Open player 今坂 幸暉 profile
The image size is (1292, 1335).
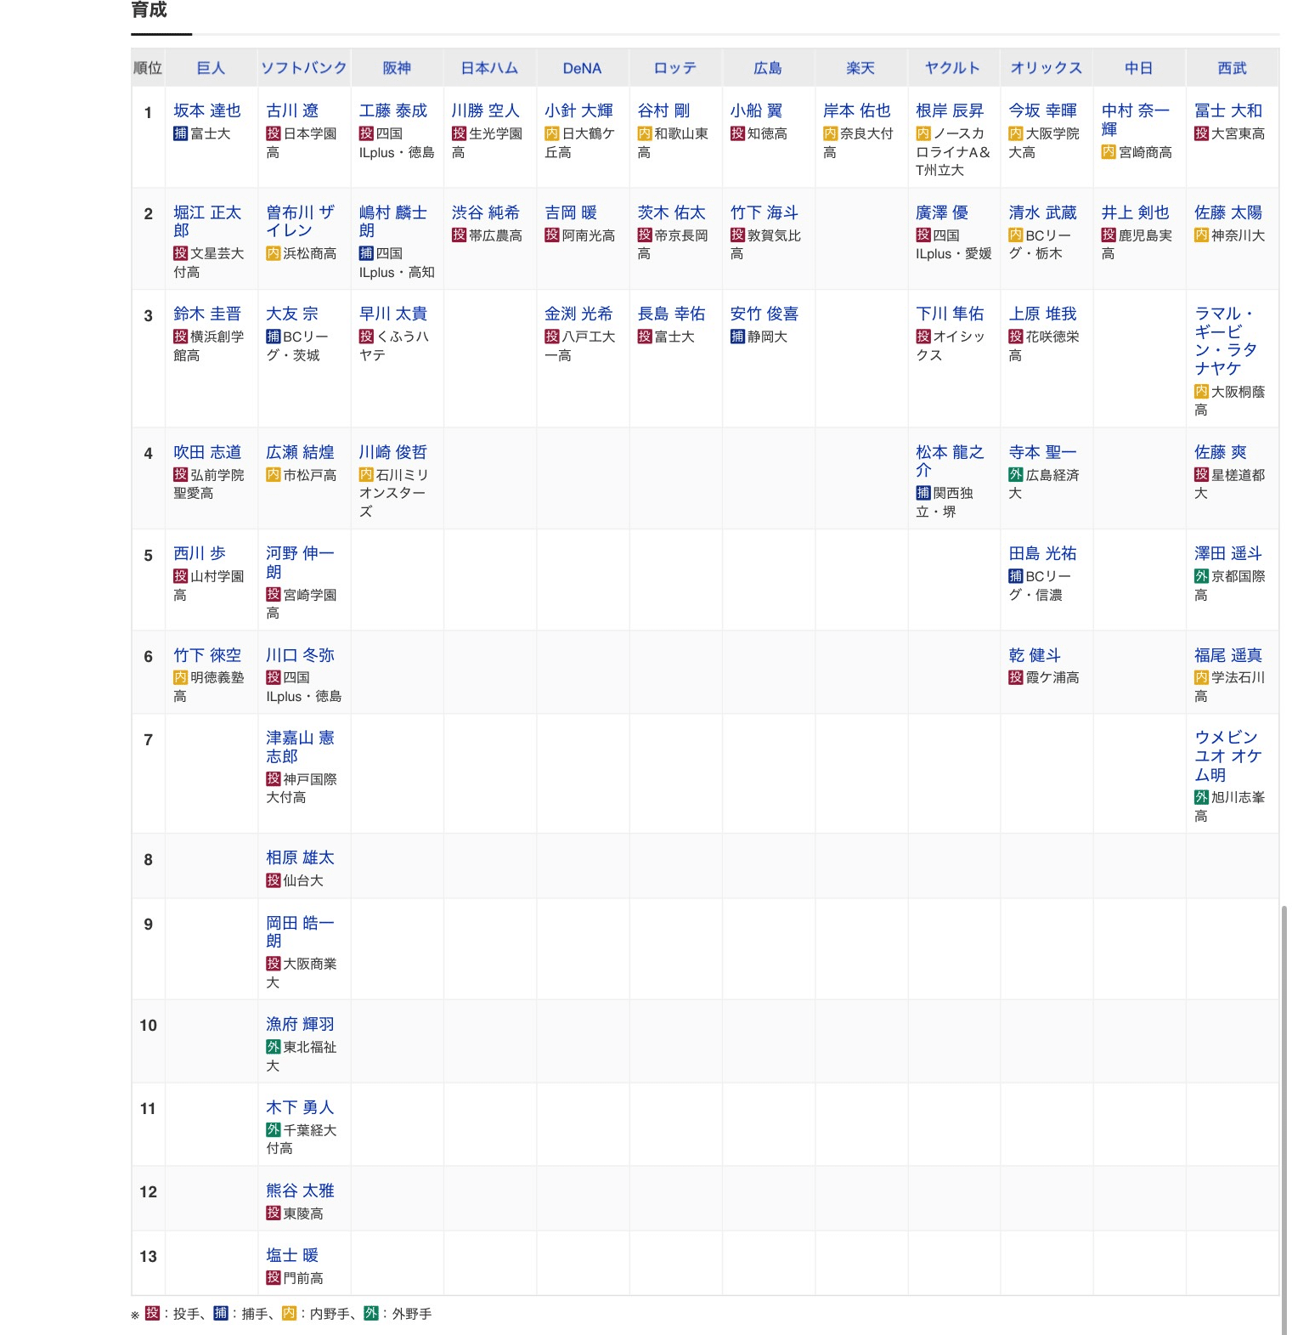tap(1042, 110)
